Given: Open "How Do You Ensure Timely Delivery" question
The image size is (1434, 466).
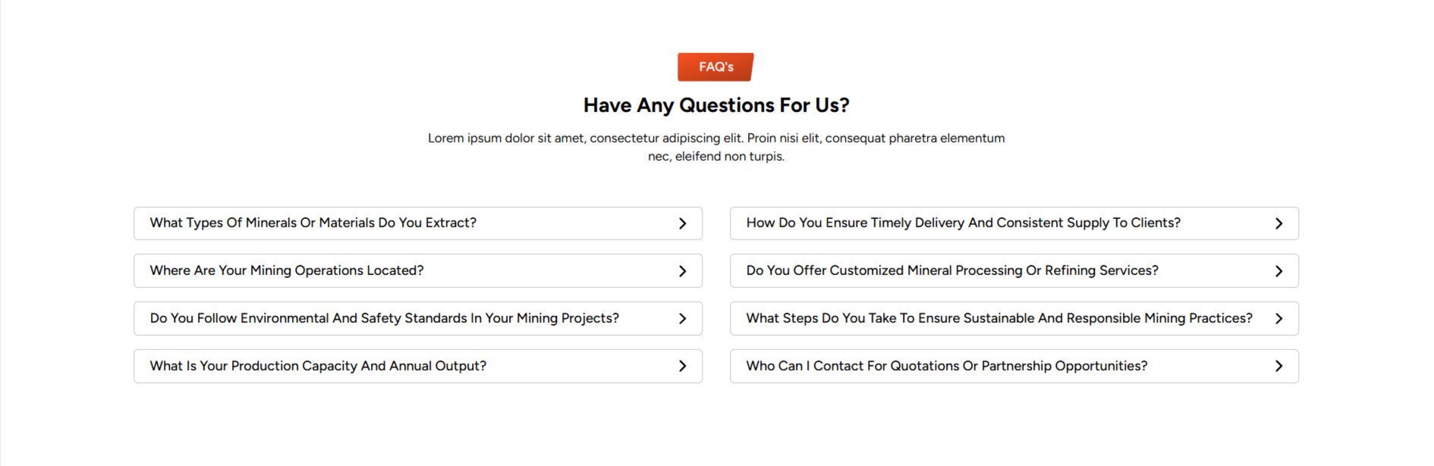Looking at the screenshot, I should 963,223.
